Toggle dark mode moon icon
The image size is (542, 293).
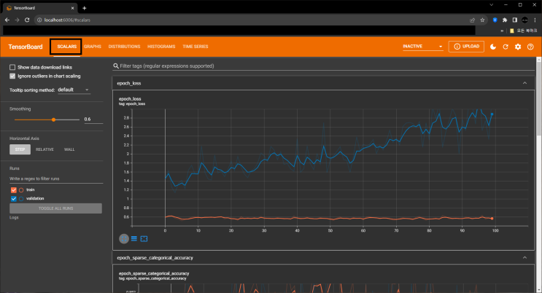pyautogui.click(x=493, y=47)
